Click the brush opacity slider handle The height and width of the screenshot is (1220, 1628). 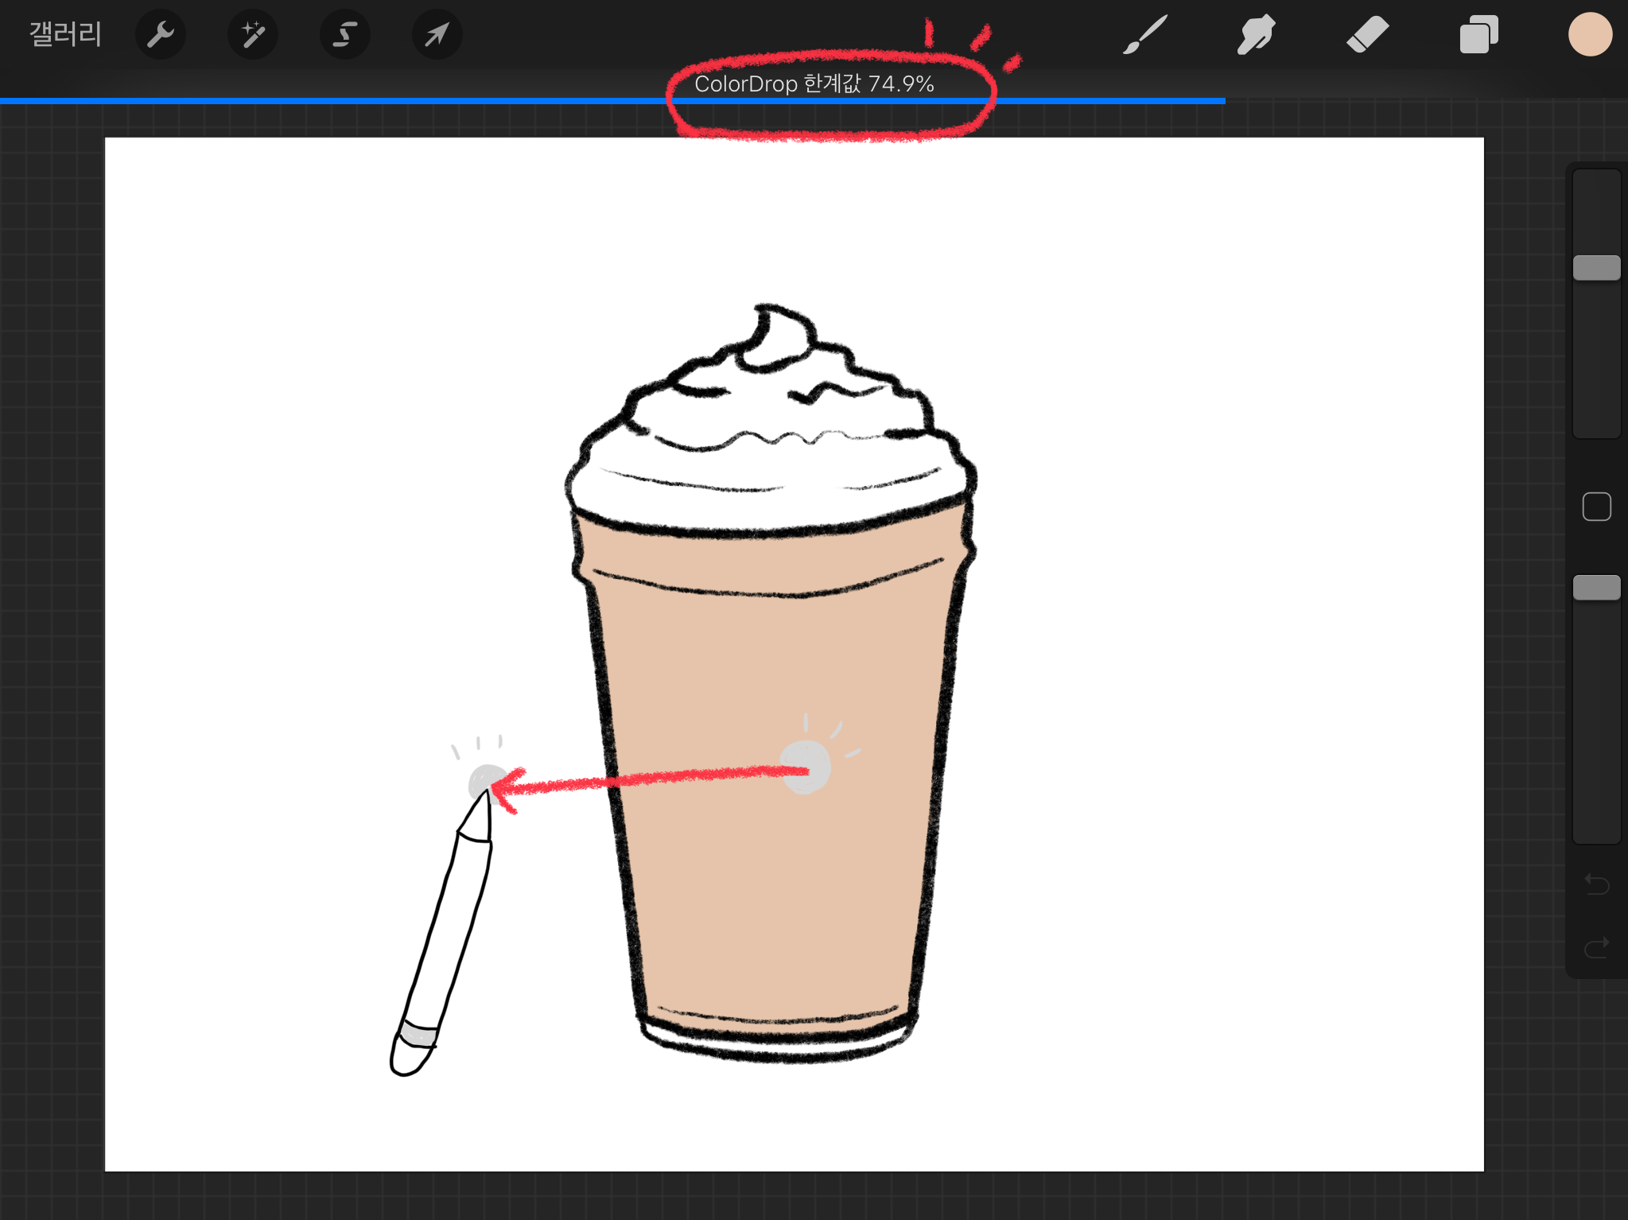(1596, 588)
